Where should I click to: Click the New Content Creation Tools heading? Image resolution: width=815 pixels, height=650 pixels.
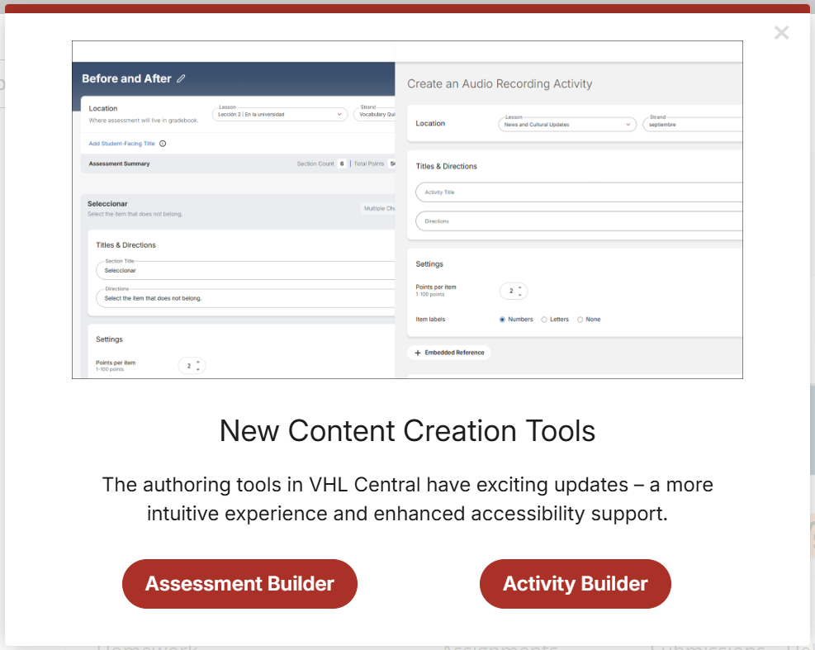[x=407, y=430]
